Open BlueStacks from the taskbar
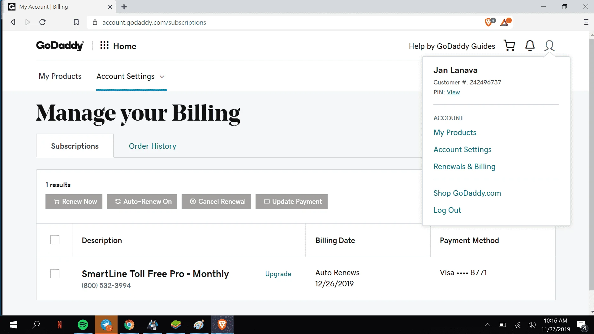Viewport: 594px width, 334px height. 176,325
